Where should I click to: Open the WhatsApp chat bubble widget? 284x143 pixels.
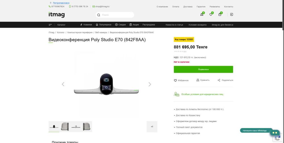(275, 133)
